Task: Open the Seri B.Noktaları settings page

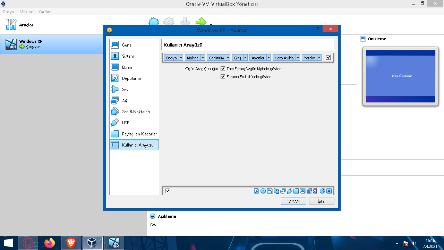Action: click(x=134, y=111)
